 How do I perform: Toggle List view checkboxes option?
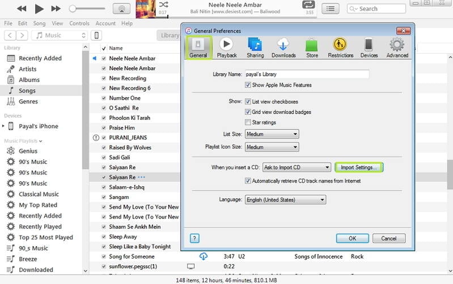248,101
